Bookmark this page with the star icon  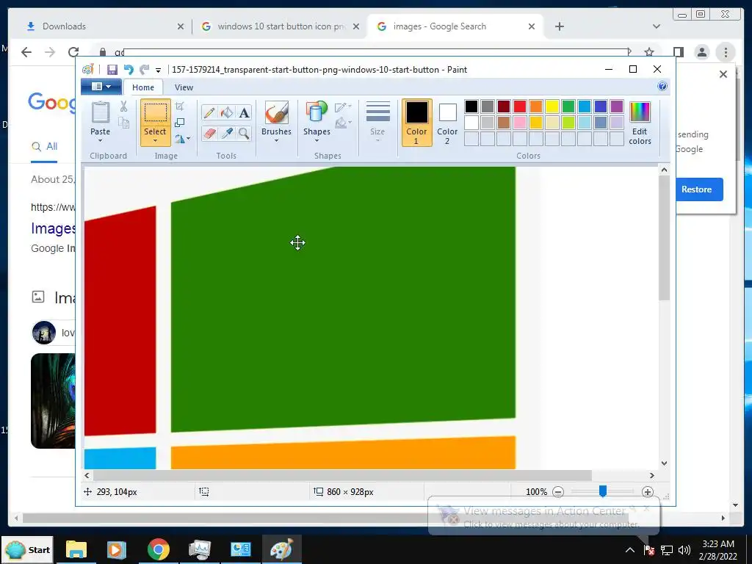(649, 52)
